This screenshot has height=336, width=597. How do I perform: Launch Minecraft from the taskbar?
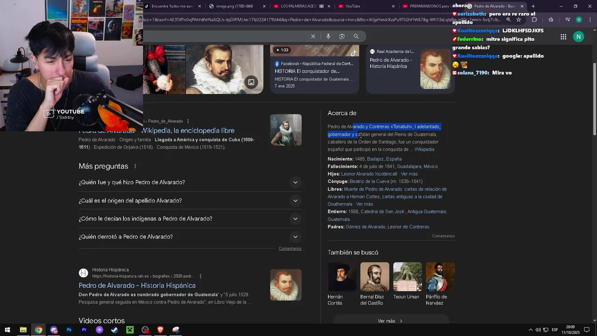[130, 330]
